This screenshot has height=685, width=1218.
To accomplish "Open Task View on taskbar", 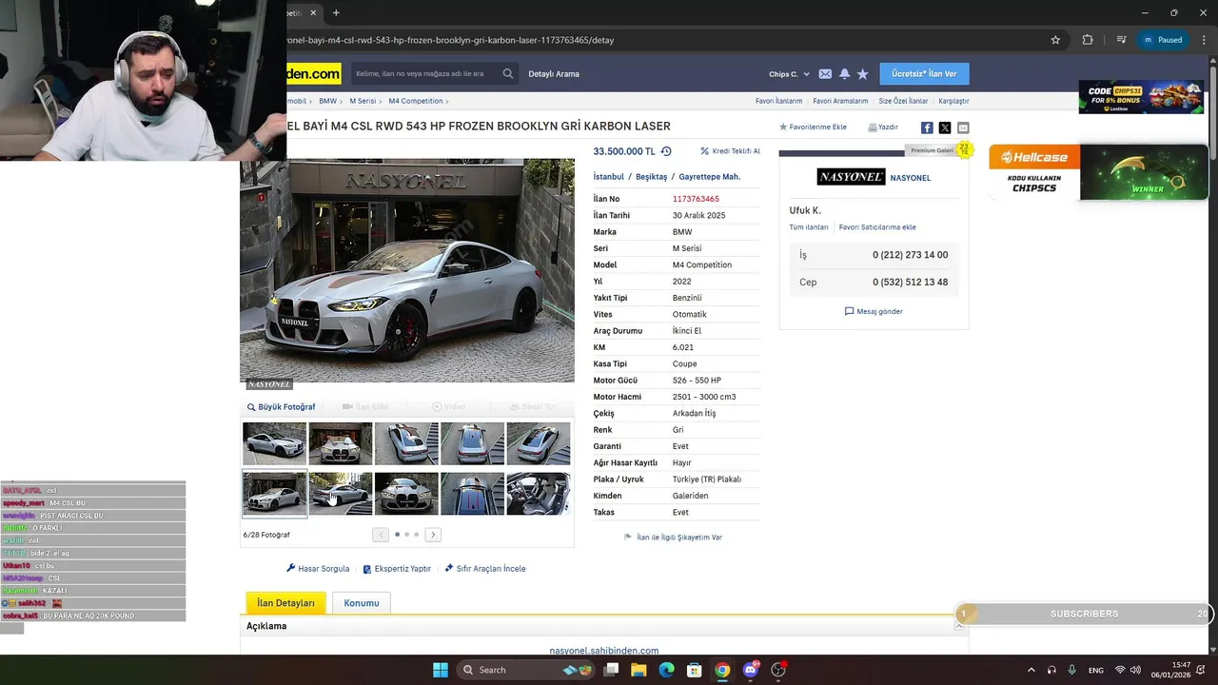I will tap(612, 670).
